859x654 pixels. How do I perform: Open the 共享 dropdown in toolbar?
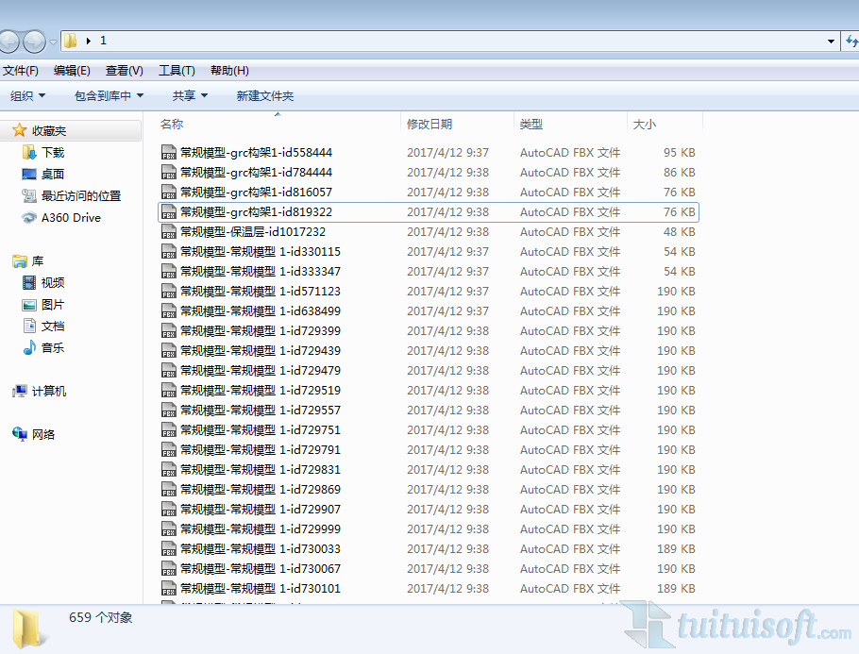point(190,96)
